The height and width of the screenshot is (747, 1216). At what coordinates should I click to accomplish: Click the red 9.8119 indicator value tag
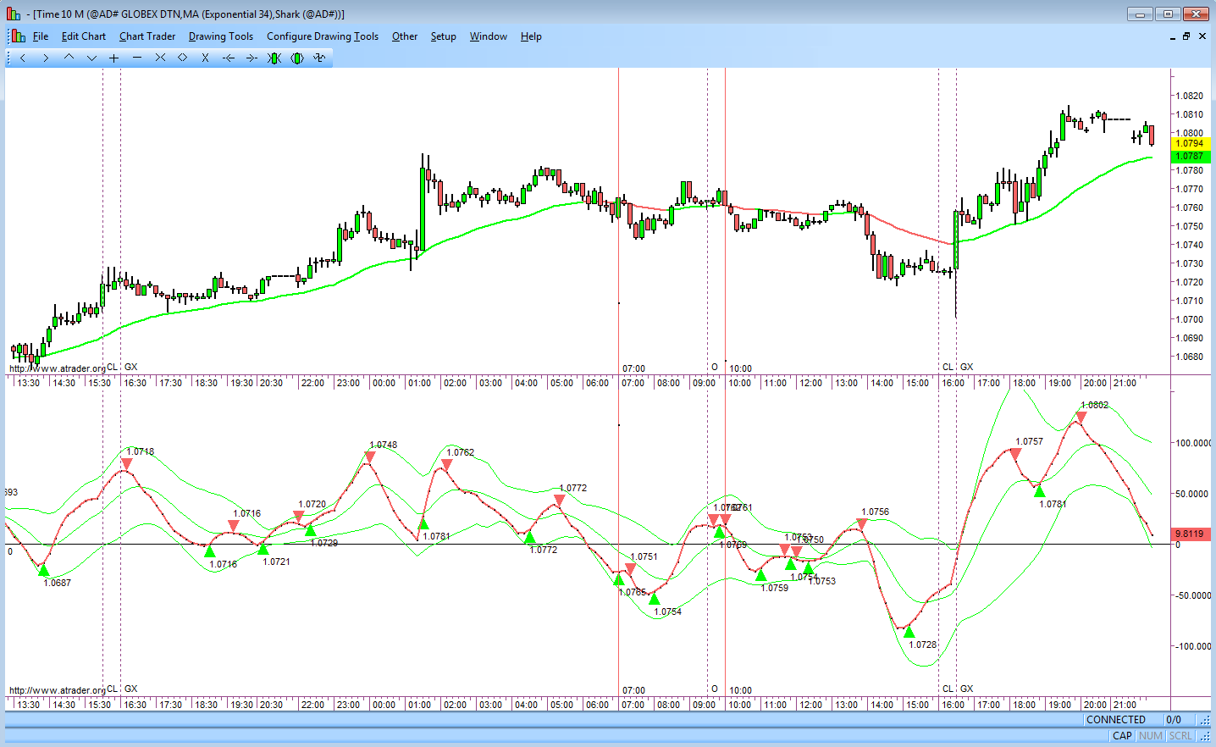click(1190, 534)
